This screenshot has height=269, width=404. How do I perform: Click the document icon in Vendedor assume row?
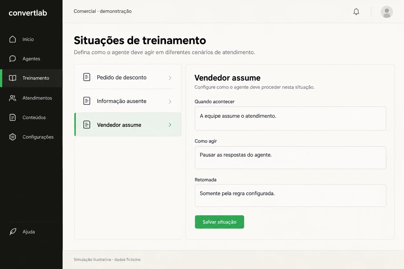click(87, 125)
